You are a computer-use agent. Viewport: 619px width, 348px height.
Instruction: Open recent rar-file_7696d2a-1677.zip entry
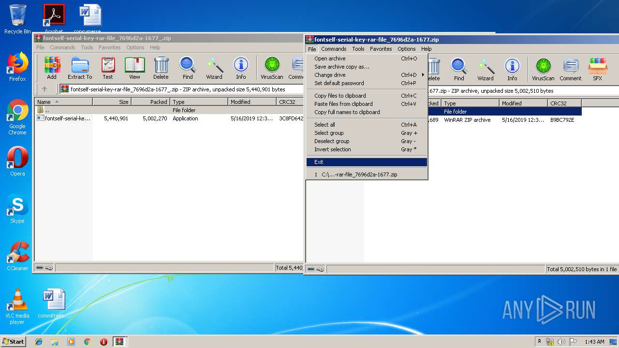coord(367,174)
